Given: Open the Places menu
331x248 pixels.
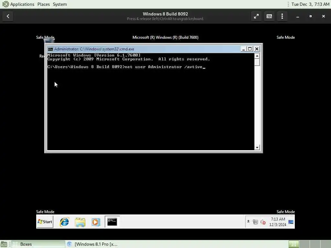Looking at the screenshot, I should point(44,4).
